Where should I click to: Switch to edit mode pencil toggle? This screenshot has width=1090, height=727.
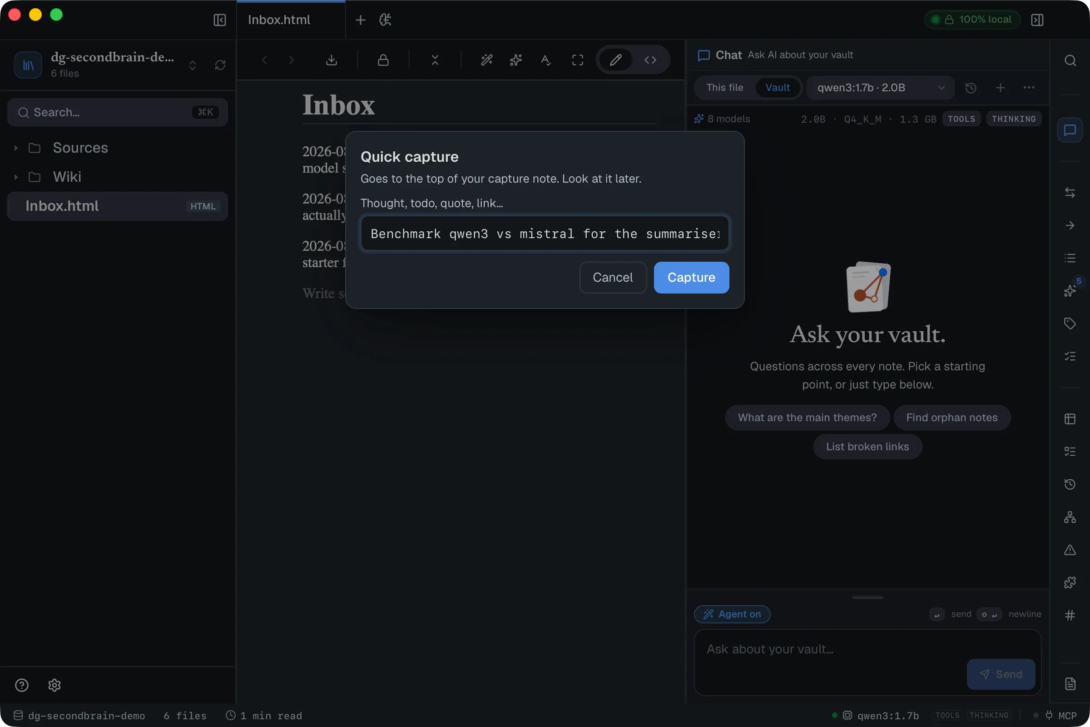pos(615,60)
